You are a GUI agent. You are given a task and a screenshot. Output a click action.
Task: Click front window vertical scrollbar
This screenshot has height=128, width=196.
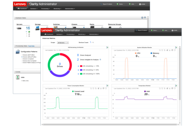point(180,74)
